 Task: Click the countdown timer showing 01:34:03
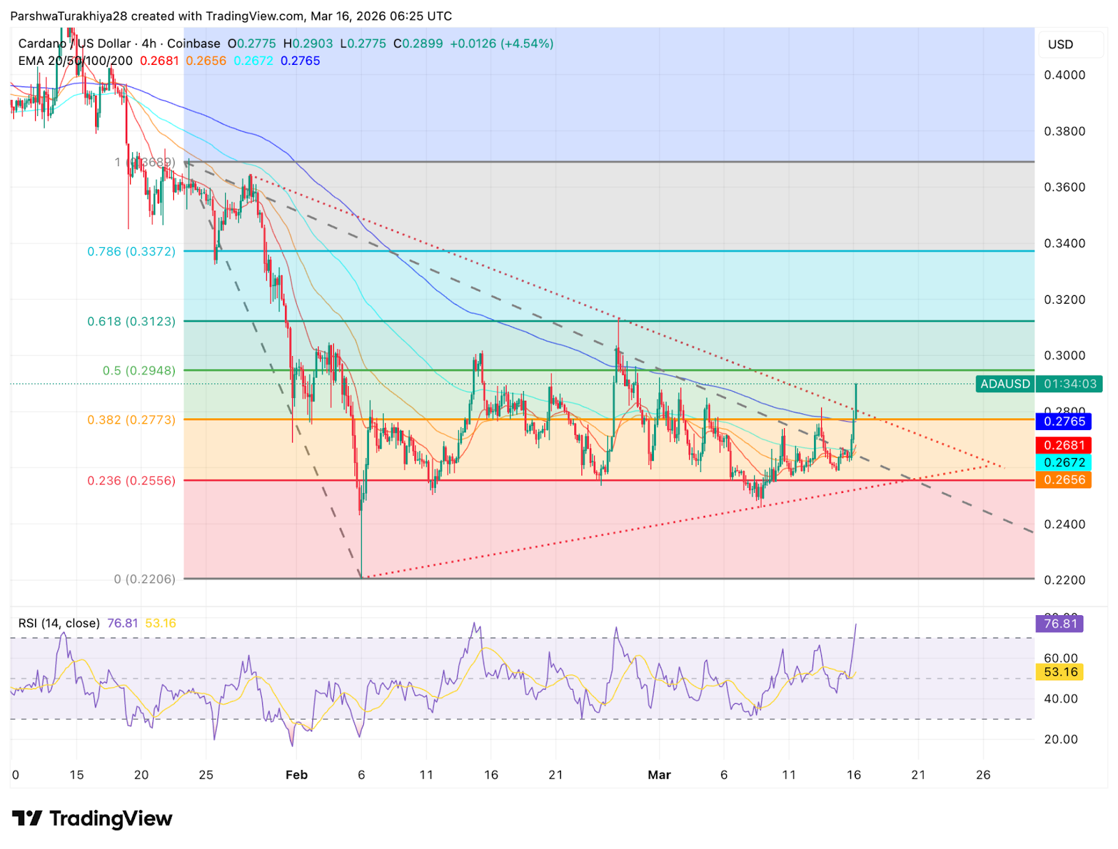point(1070,383)
